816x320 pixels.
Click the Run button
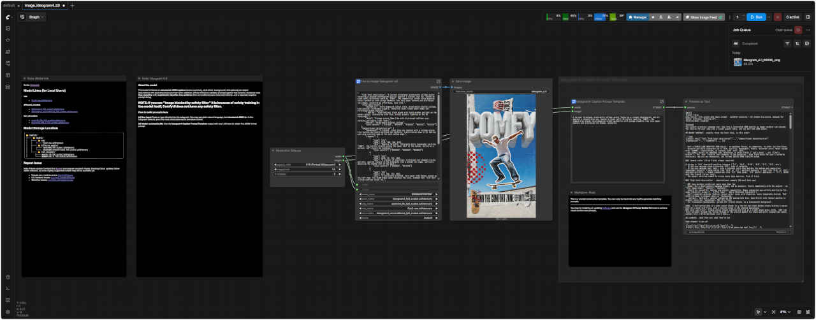coord(756,17)
